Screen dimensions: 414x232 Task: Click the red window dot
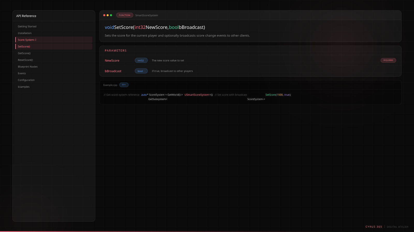click(104, 15)
